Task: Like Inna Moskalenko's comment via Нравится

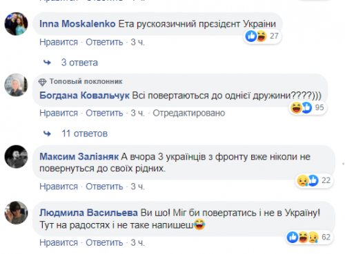Action: click(59, 42)
